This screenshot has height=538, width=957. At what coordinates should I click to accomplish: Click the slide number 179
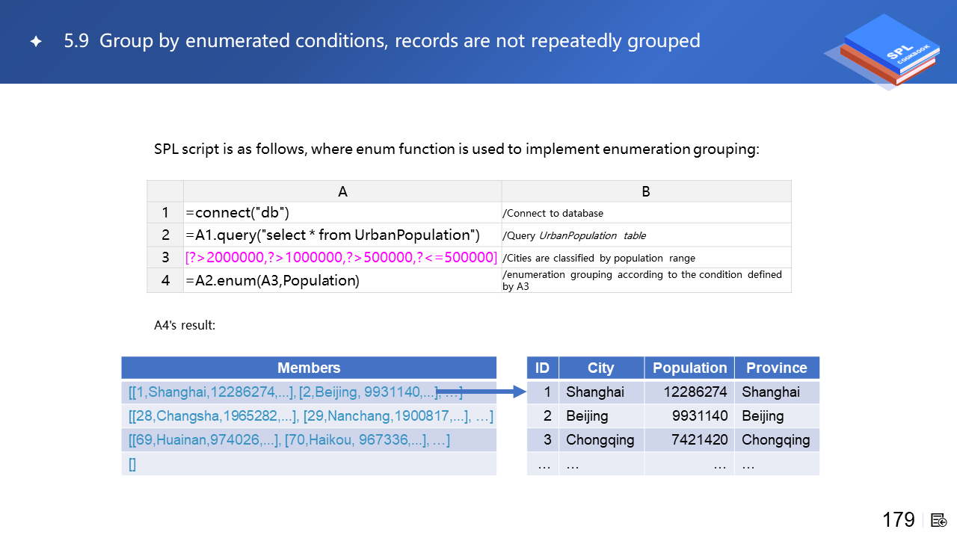[x=898, y=519]
